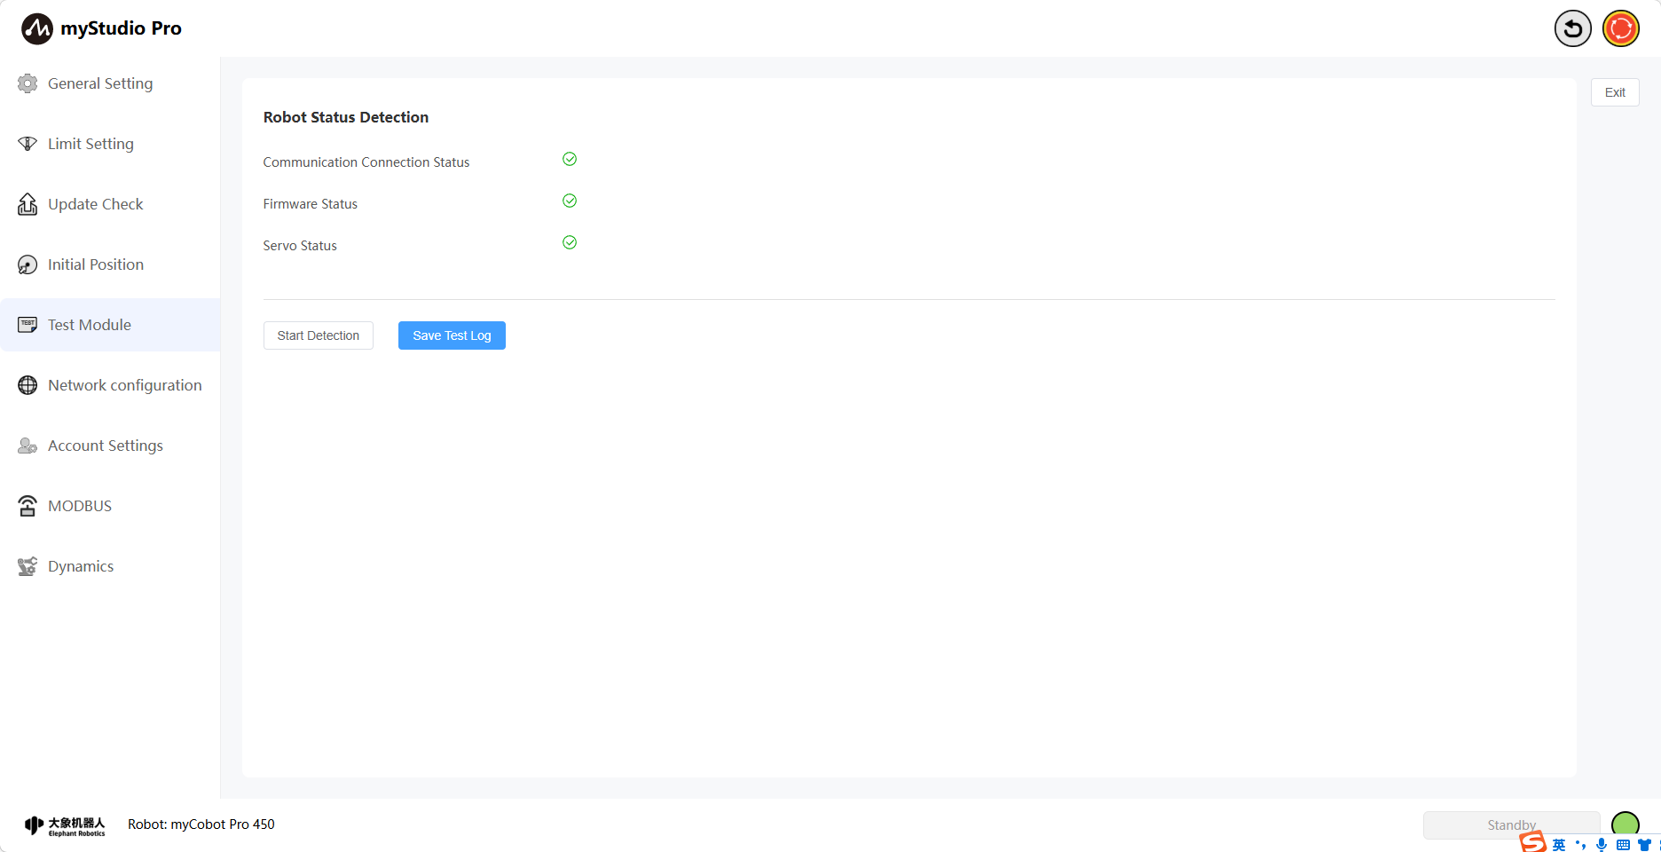Click the Save Test Log button
Image resolution: width=1661 pixels, height=852 pixels.
(x=452, y=335)
